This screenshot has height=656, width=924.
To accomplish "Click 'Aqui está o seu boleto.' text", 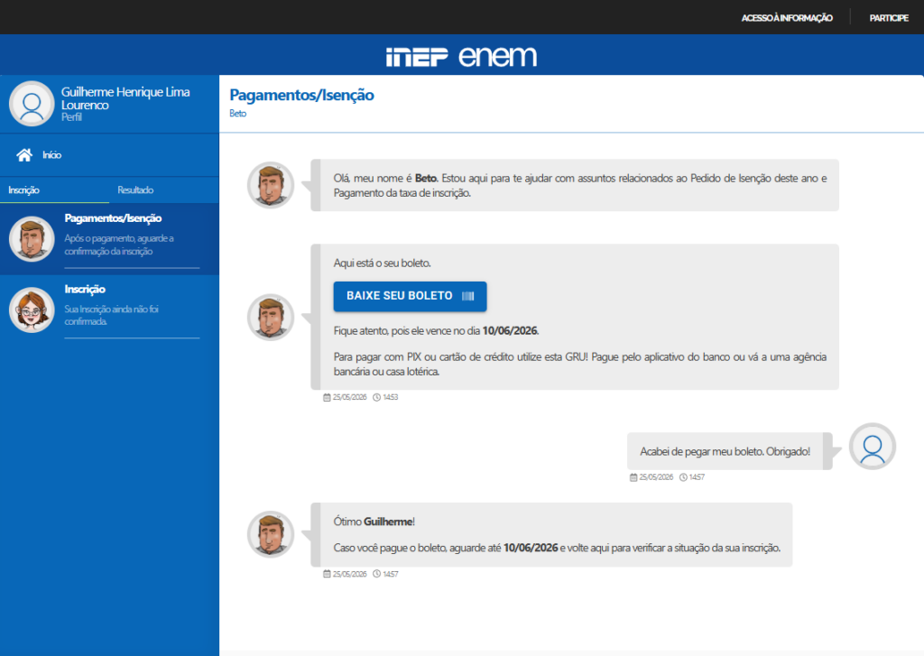I will (382, 263).
